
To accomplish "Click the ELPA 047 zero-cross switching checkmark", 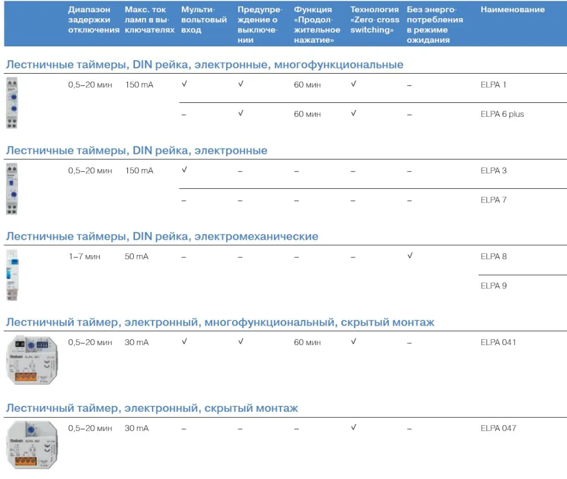I will coord(353,428).
